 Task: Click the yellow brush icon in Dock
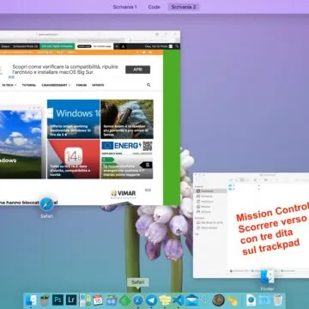(232, 300)
